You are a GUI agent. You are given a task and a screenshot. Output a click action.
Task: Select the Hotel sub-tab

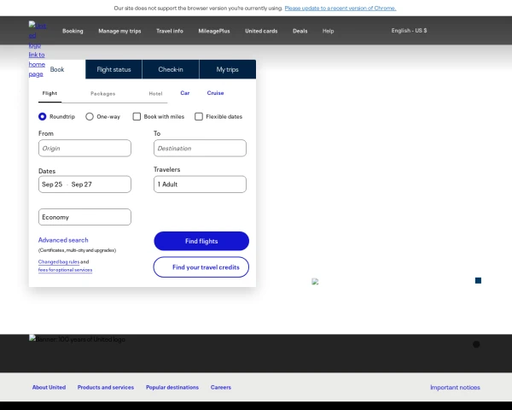point(155,93)
